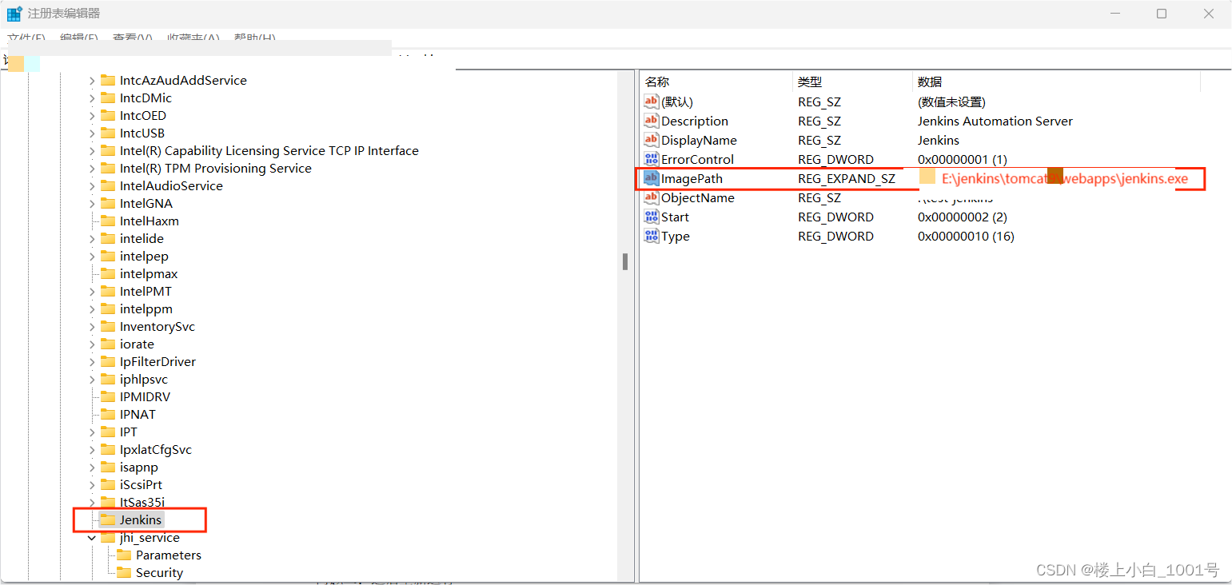1232x585 pixels.
Task: Click the folder icon beside IPMIDRV
Action: point(108,396)
